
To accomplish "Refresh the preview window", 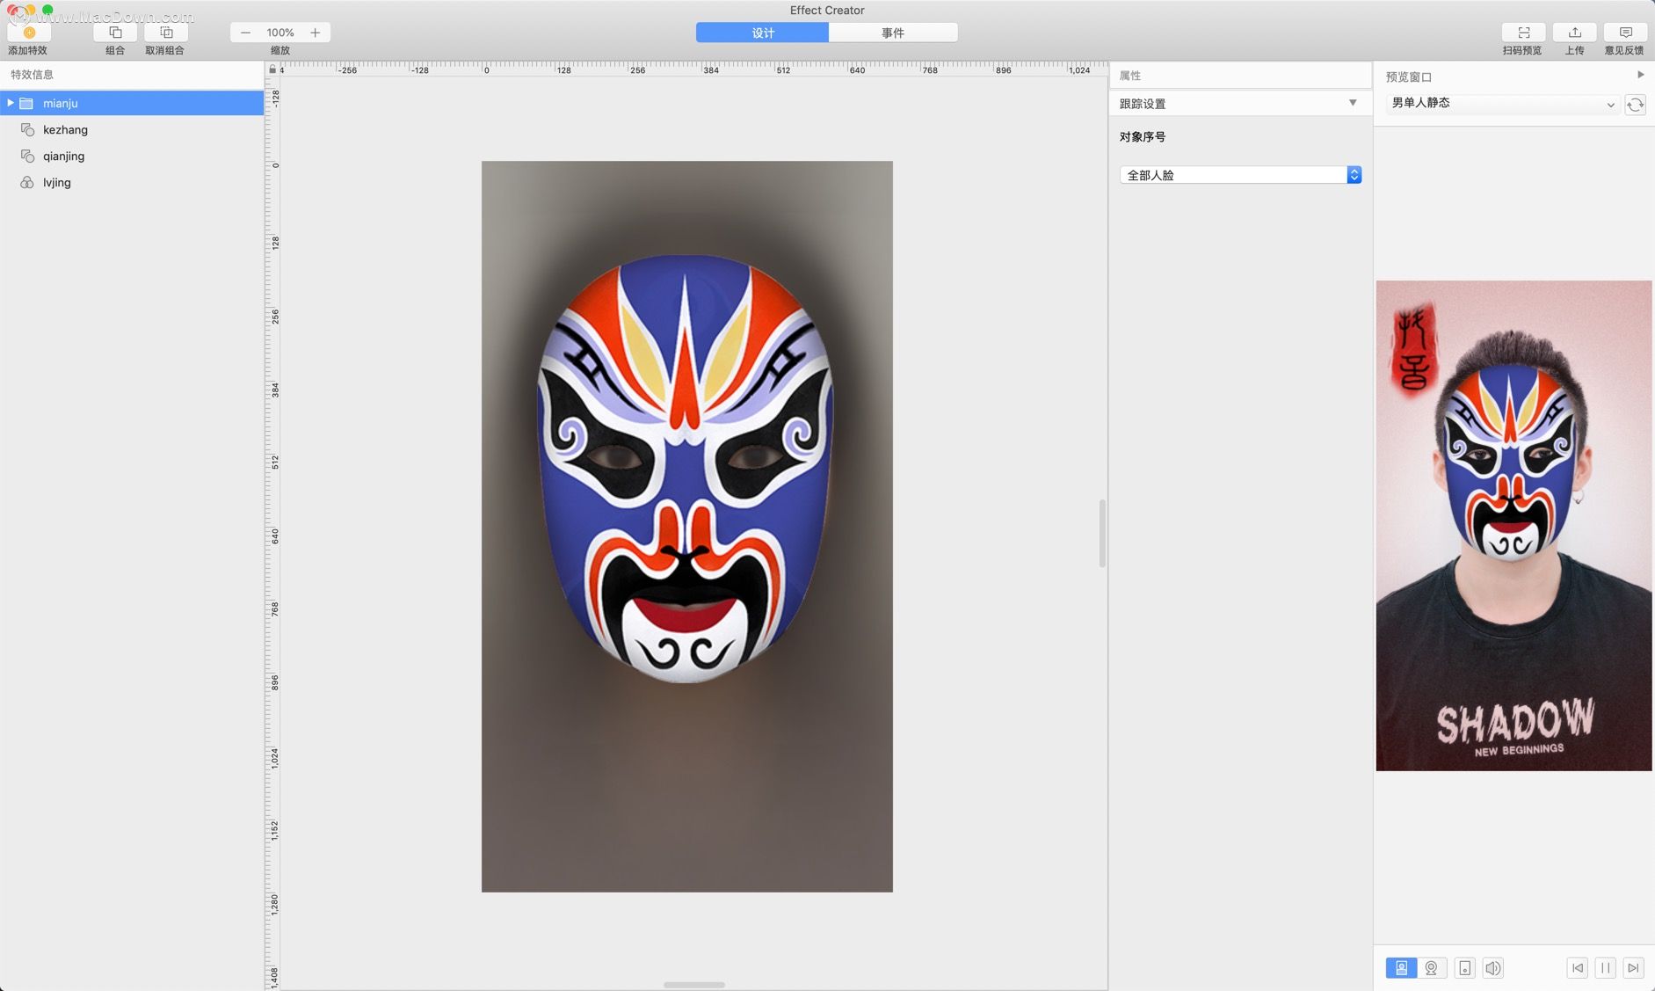I will (x=1635, y=105).
